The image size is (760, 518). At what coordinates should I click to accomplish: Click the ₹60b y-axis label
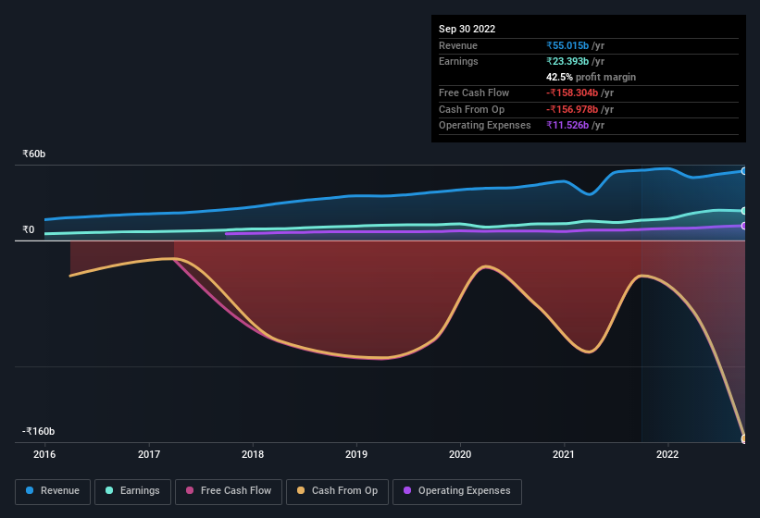tap(34, 154)
